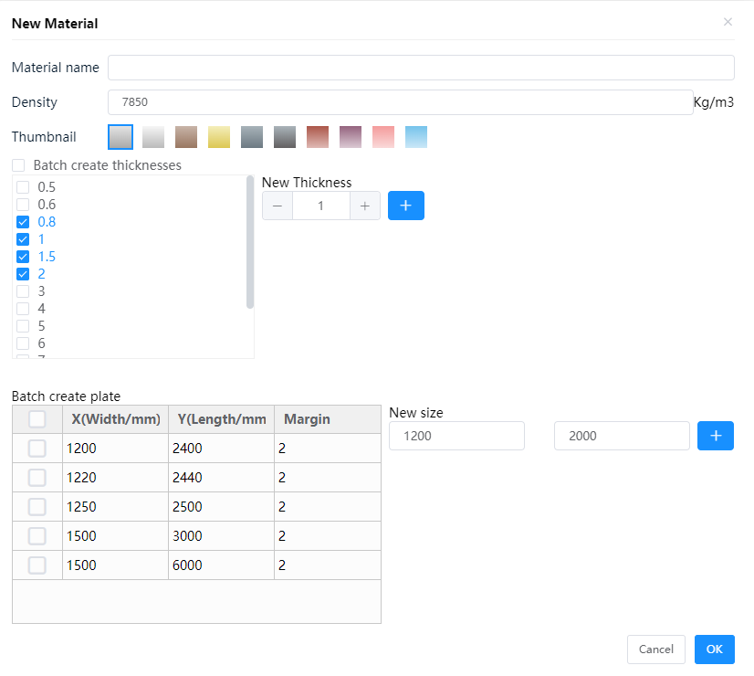Viewport: 754px width, 676px height.
Task: Enable Batch create thicknesses checkbox
Action: [18, 165]
